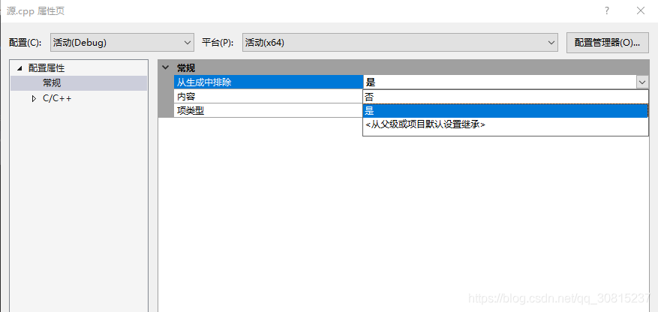Click the 常规 group header label
This screenshot has width=658, height=312.
click(186, 67)
